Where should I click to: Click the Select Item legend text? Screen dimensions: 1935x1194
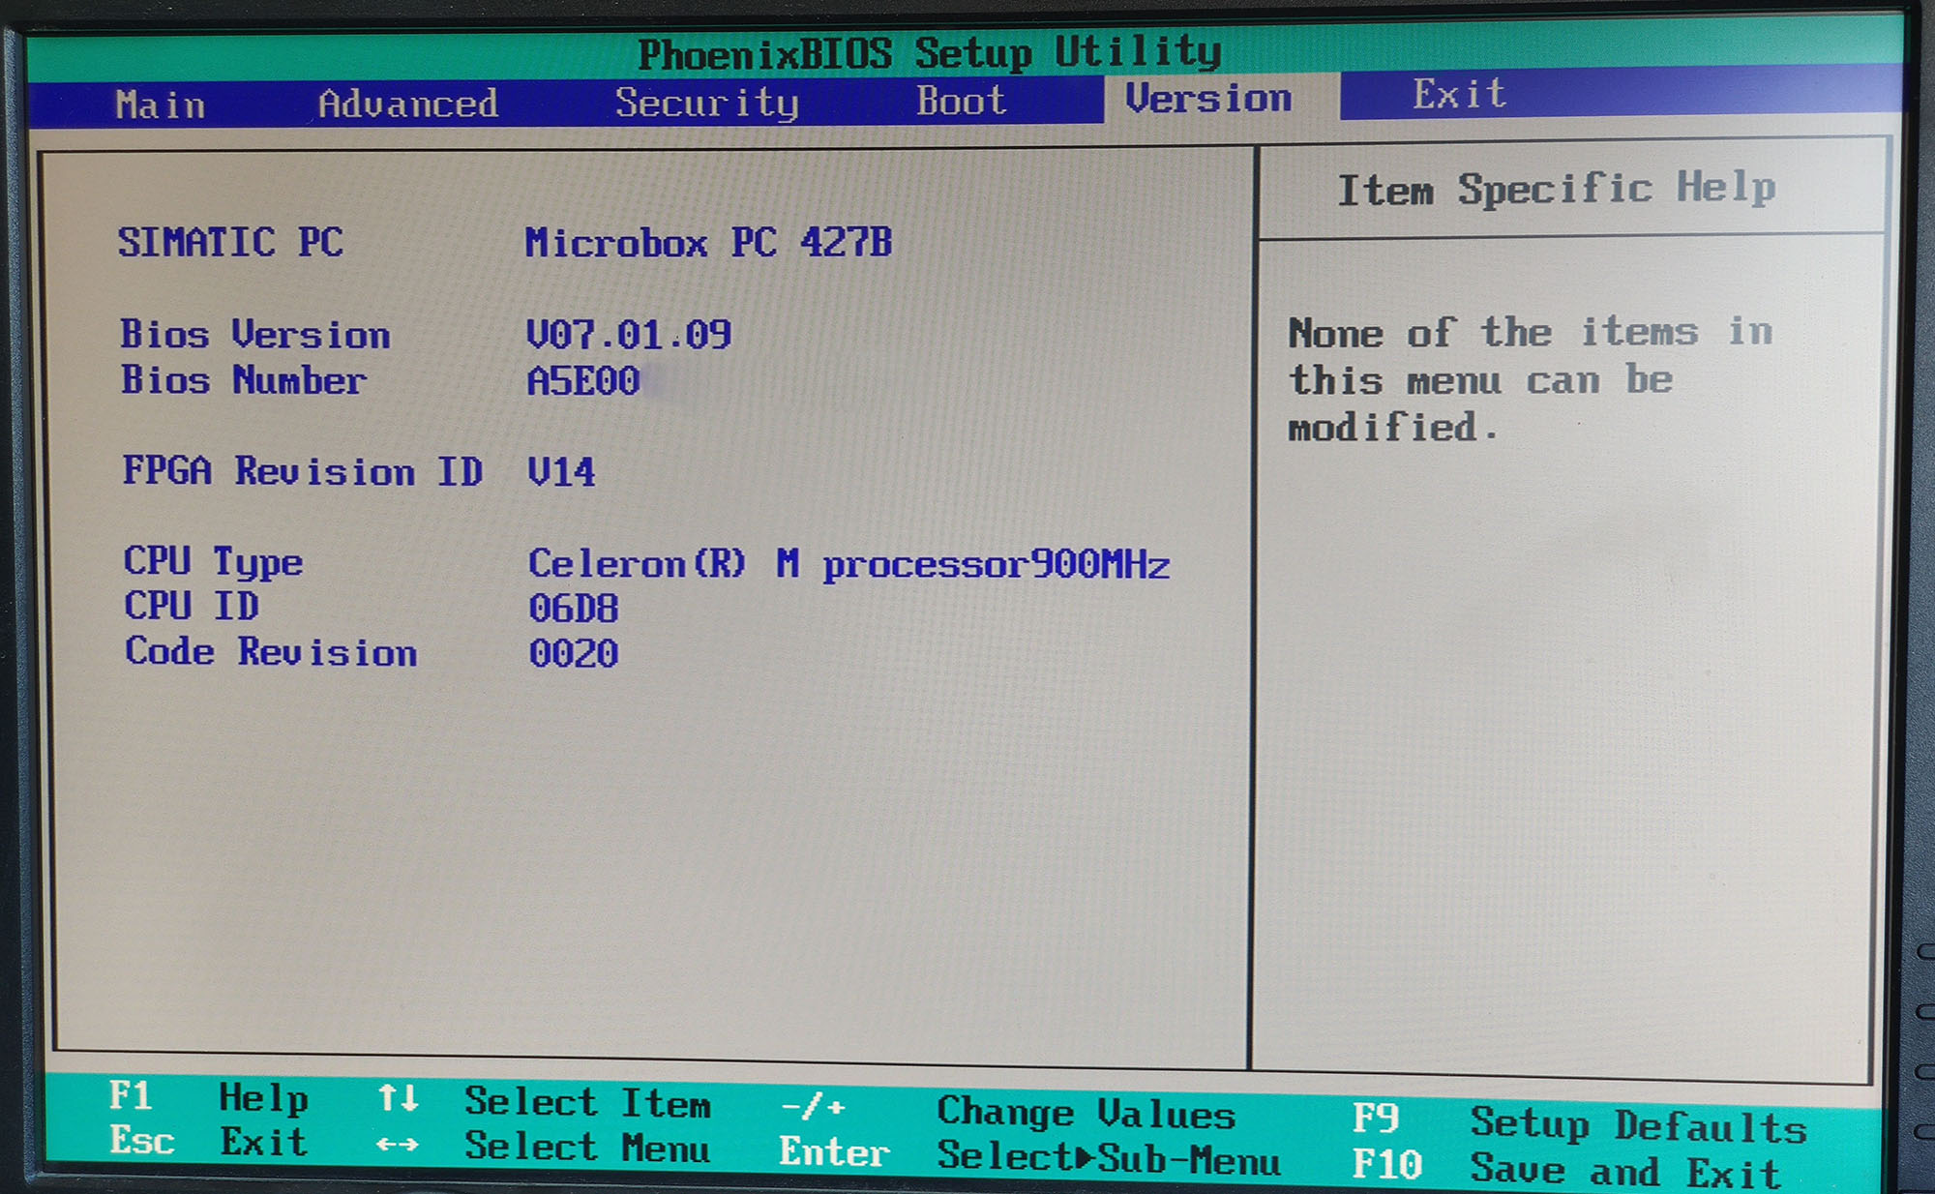click(588, 1102)
